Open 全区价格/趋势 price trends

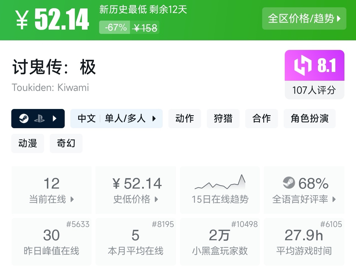click(x=304, y=19)
